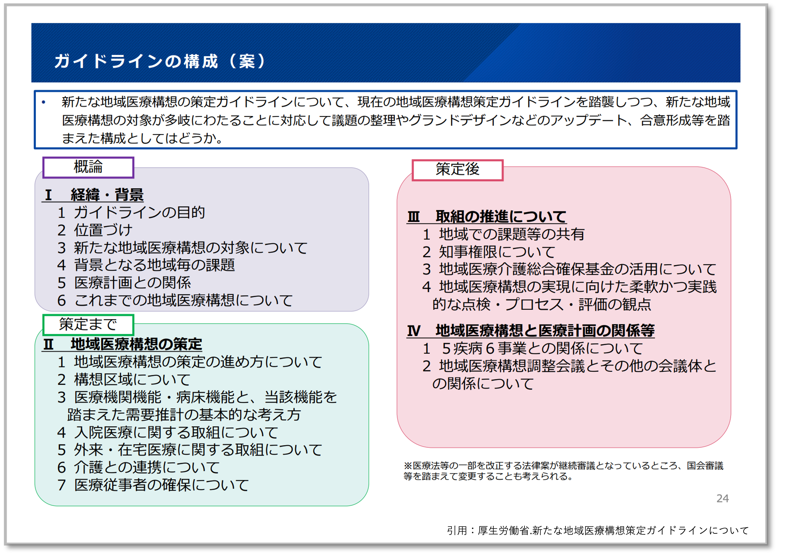Image resolution: width=803 pixels, height=556 pixels.
Task: Click heading Ⅰ 経緯・背景
Action: [x=93, y=195]
